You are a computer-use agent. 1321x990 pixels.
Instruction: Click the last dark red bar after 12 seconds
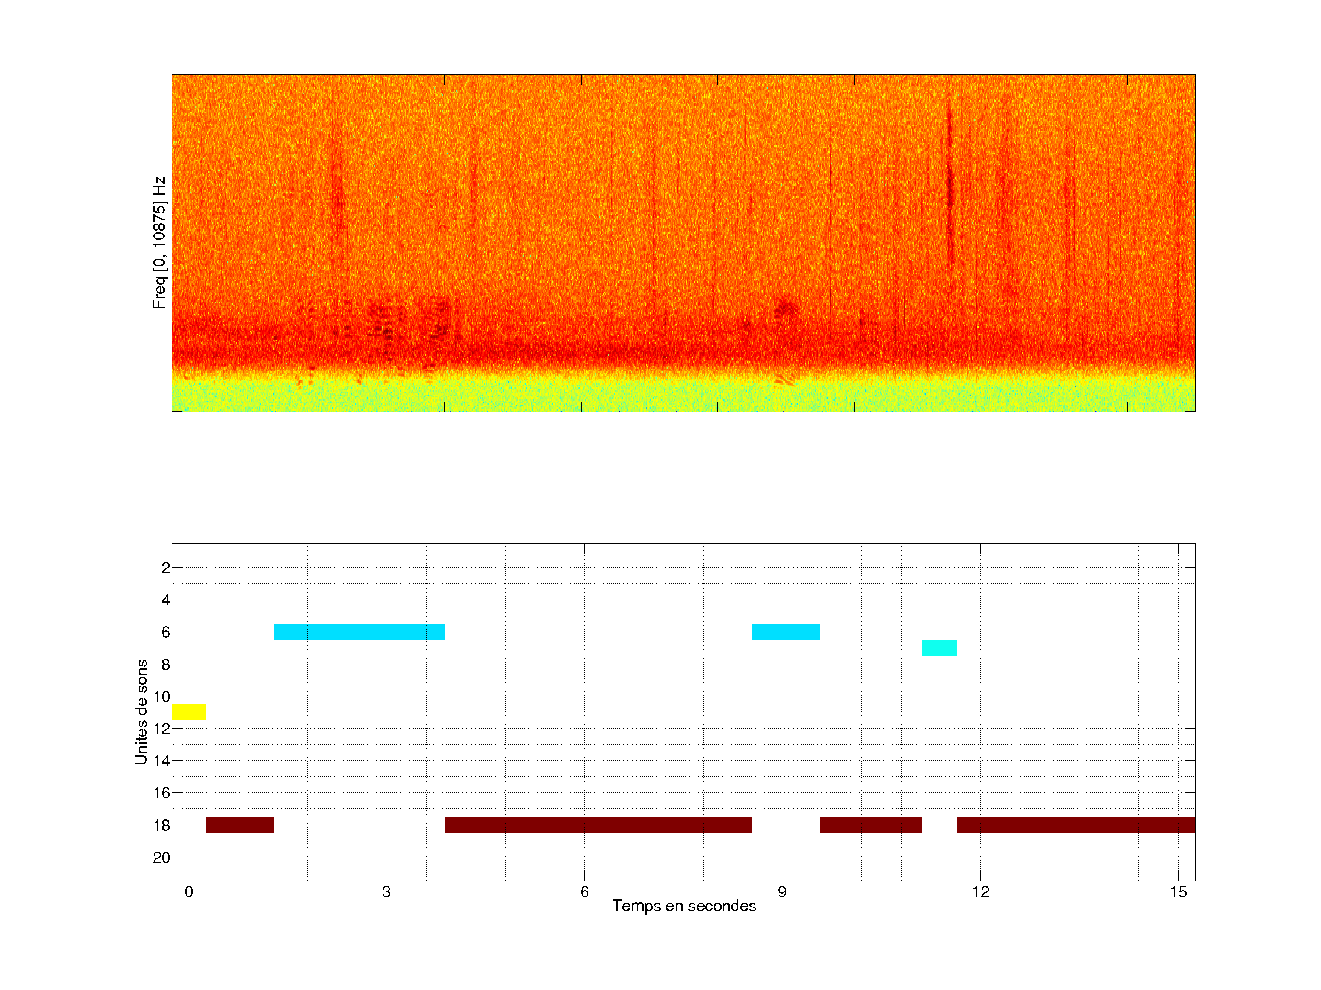coord(1076,825)
